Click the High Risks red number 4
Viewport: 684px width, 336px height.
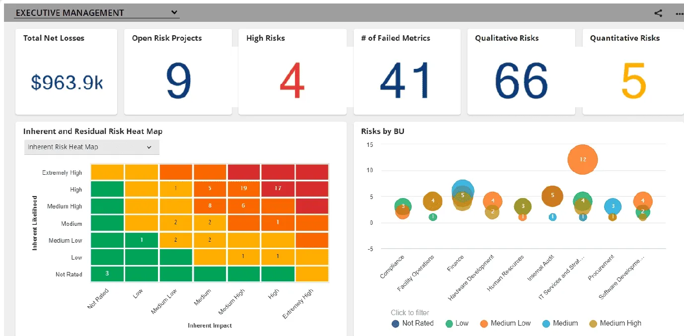tap(292, 81)
